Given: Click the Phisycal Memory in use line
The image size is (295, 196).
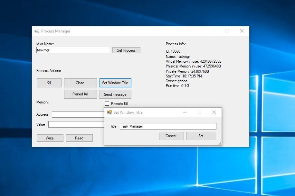Looking at the screenshot, I should 193,66.
